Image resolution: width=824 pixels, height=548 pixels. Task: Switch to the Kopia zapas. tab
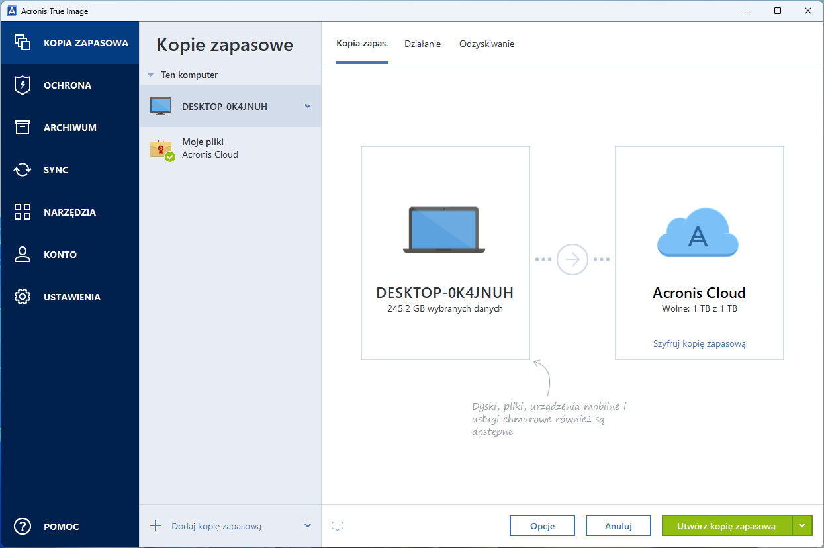pyautogui.click(x=362, y=44)
